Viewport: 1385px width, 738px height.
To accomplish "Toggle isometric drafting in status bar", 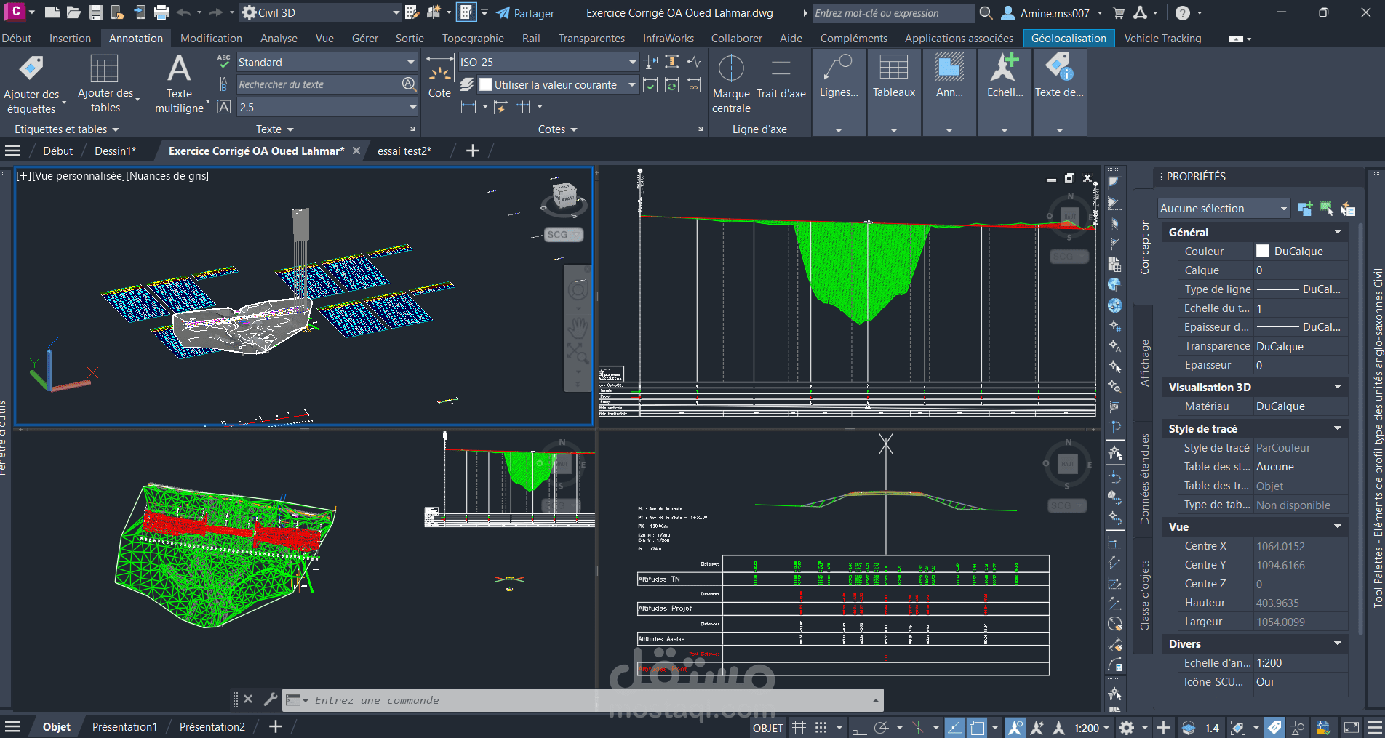I will (x=917, y=727).
